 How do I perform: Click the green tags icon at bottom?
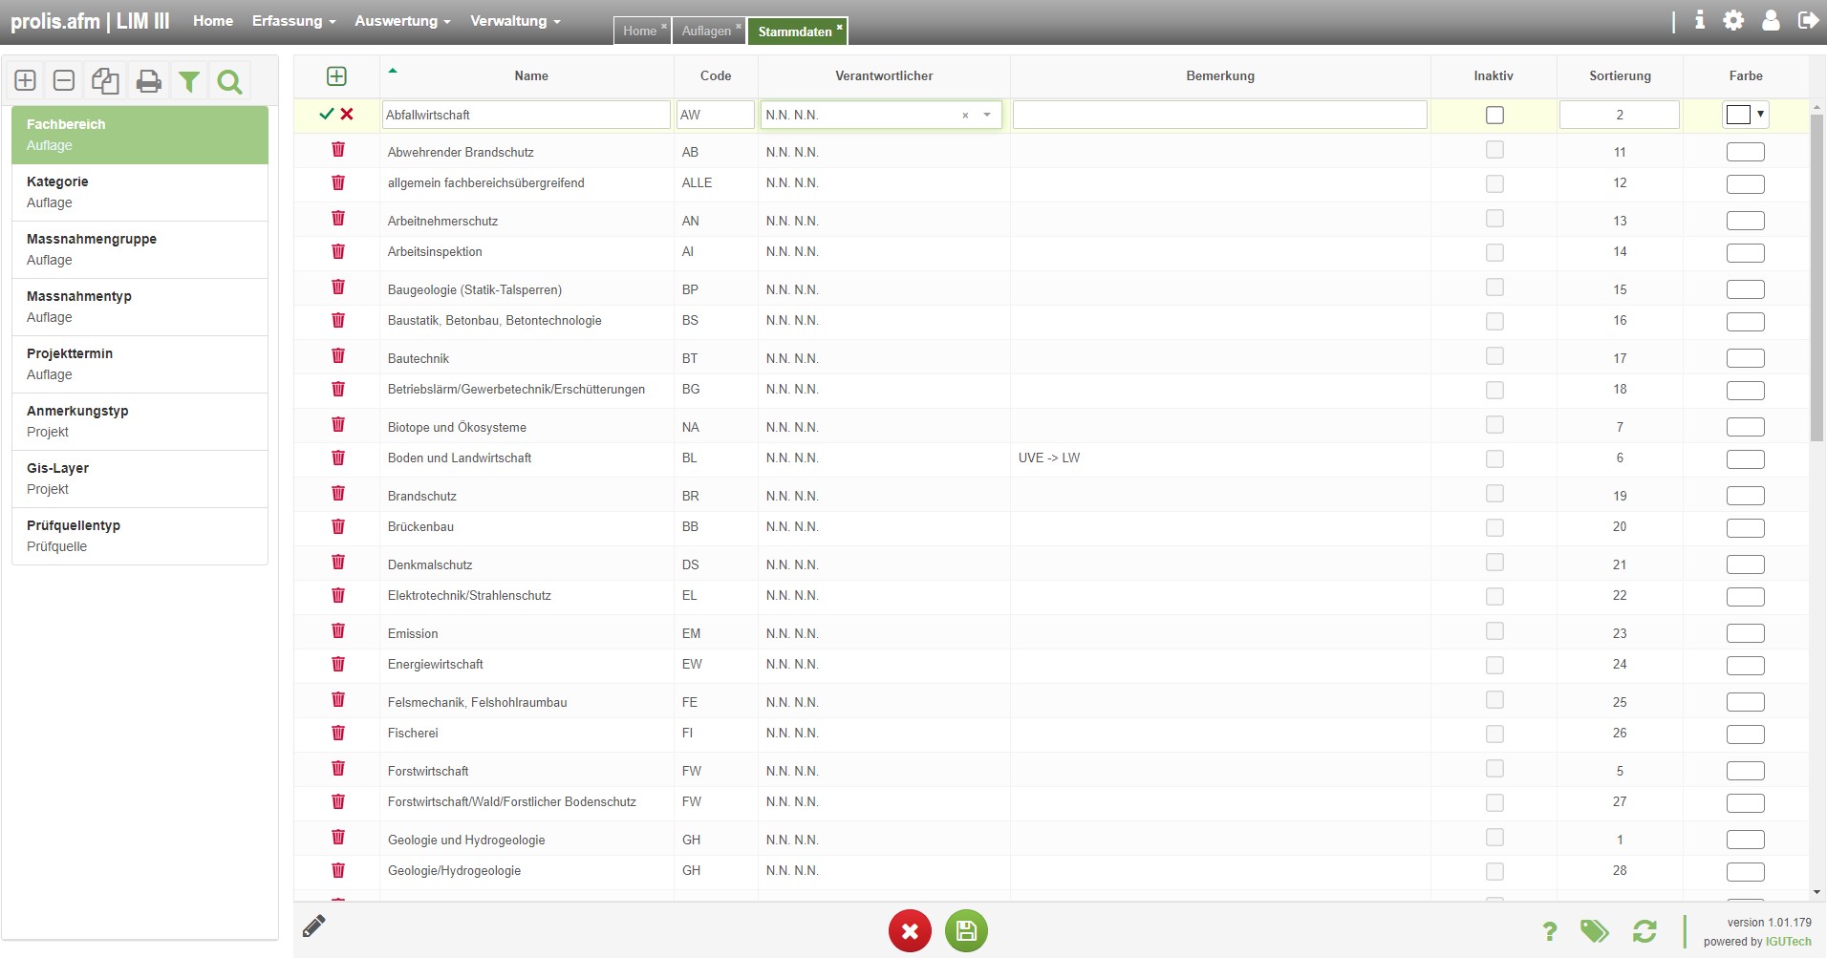tap(1594, 931)
